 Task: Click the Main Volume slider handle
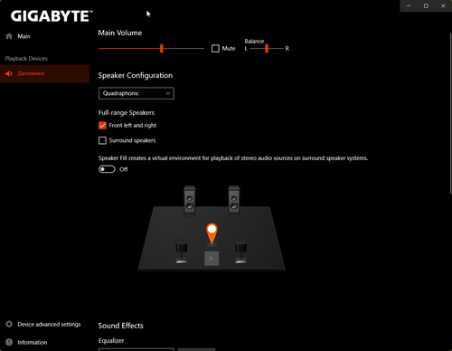coord(162,48)
